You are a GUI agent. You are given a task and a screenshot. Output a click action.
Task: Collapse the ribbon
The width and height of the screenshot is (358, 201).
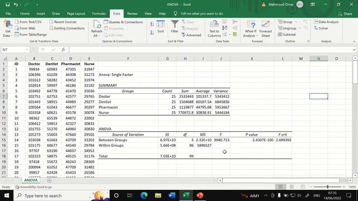tap(354, 41)
